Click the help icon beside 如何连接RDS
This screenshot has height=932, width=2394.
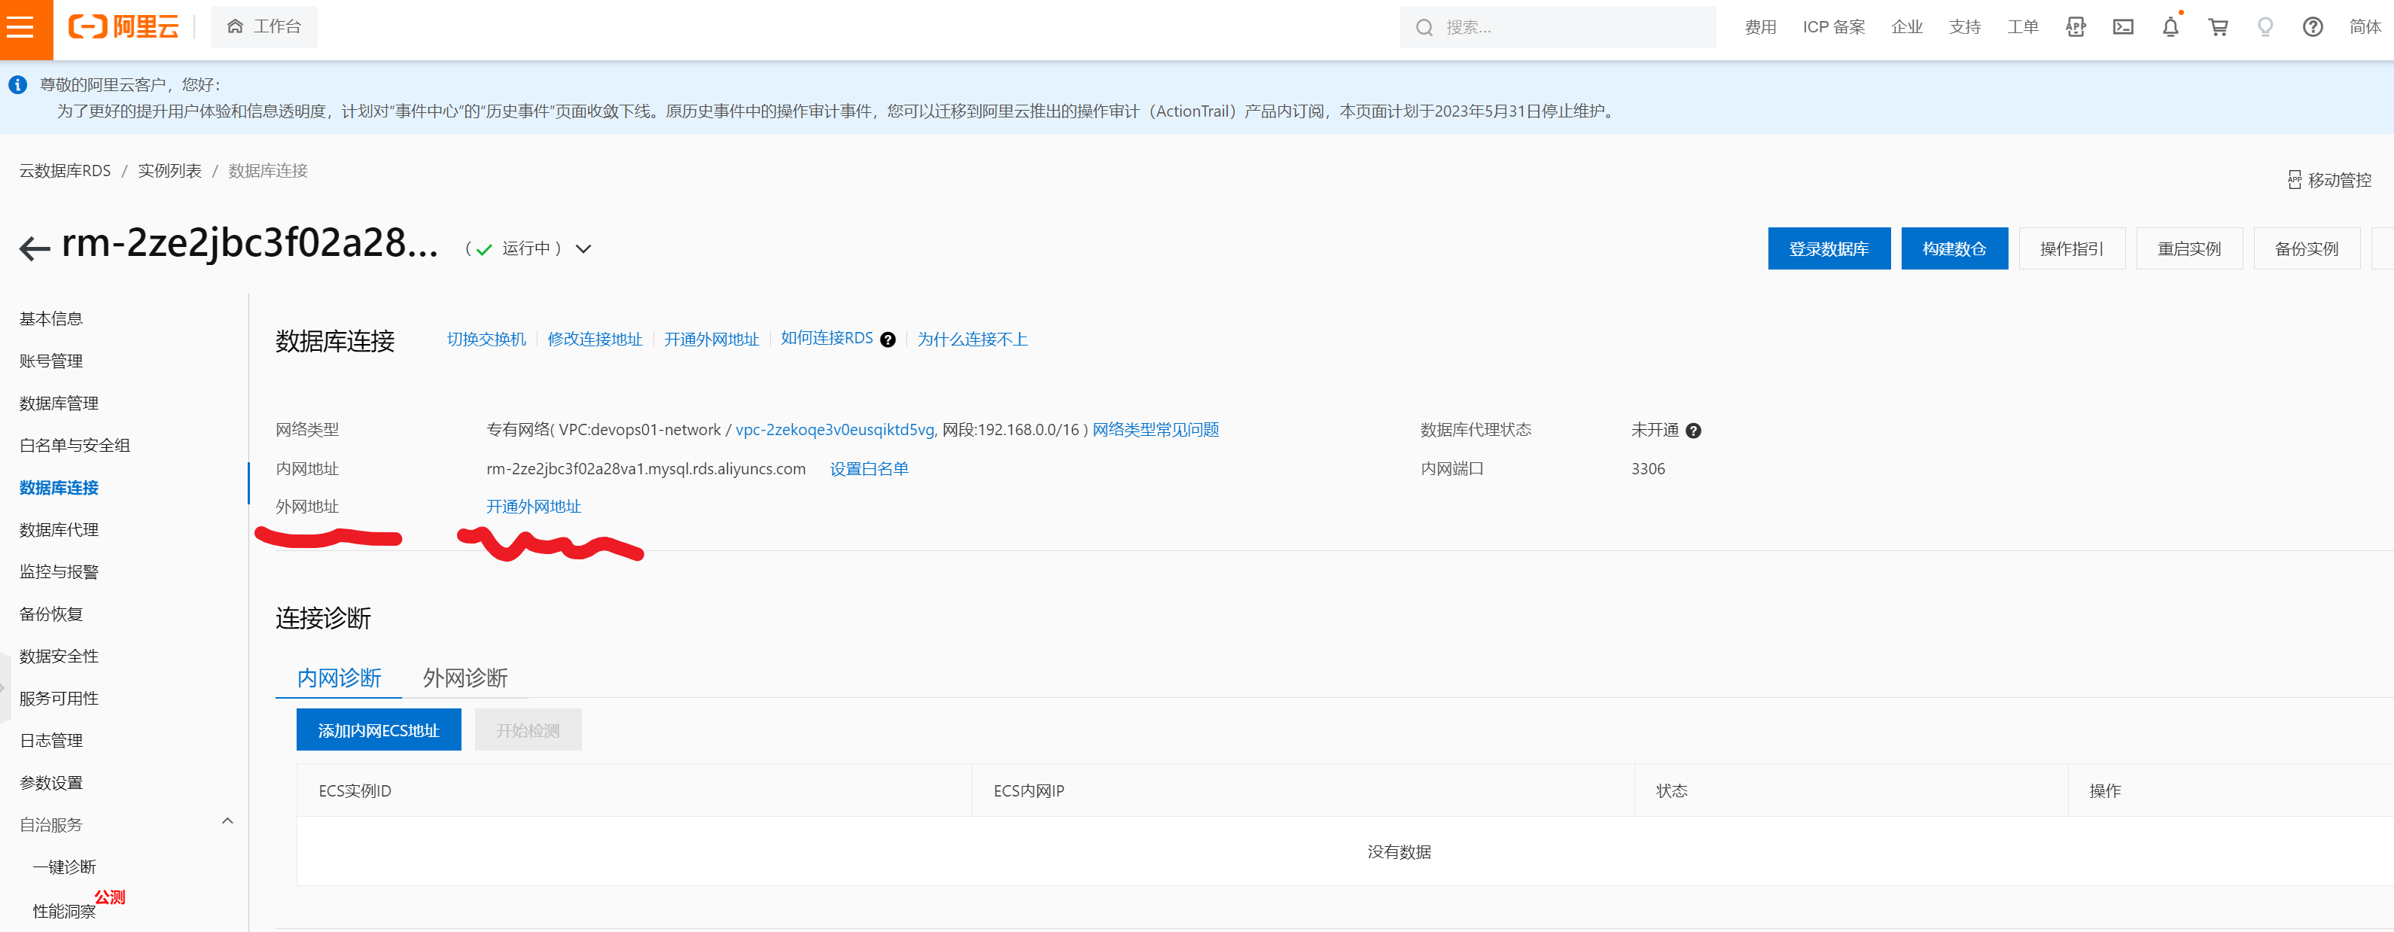click(x=888, y=340)
